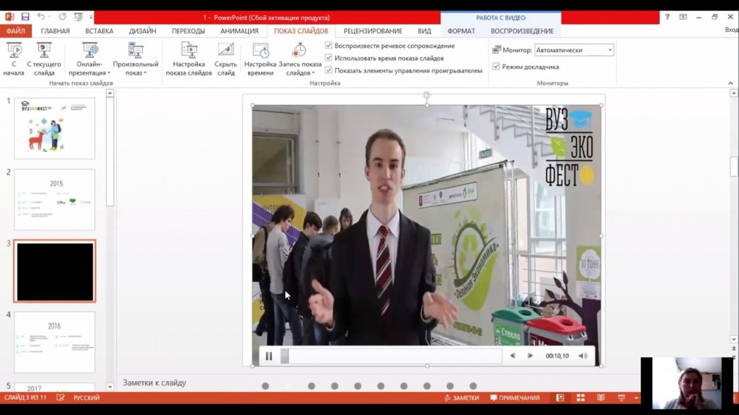Viewport: 739px width, 415px height.
Task: Switch to the 'АНИМАЦИЯ' ribbon tab
Action: (239, 31)
